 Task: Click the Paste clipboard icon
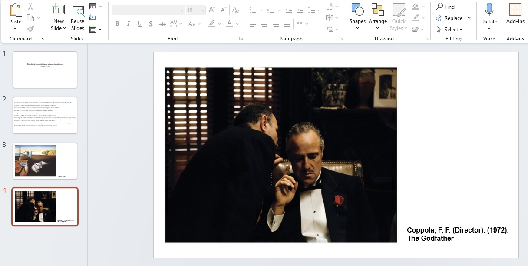point(15,10)
